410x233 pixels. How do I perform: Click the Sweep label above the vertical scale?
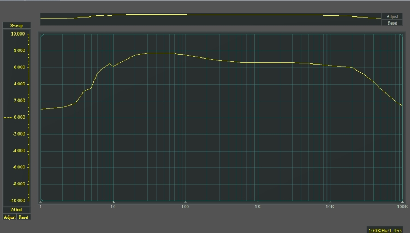point(16,25)
